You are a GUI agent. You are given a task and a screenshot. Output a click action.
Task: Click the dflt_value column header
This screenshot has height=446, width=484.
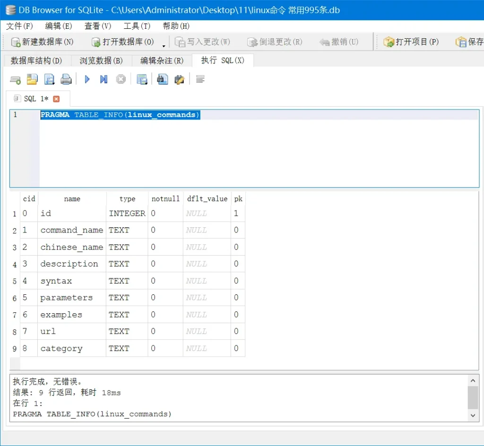(207, 199)
